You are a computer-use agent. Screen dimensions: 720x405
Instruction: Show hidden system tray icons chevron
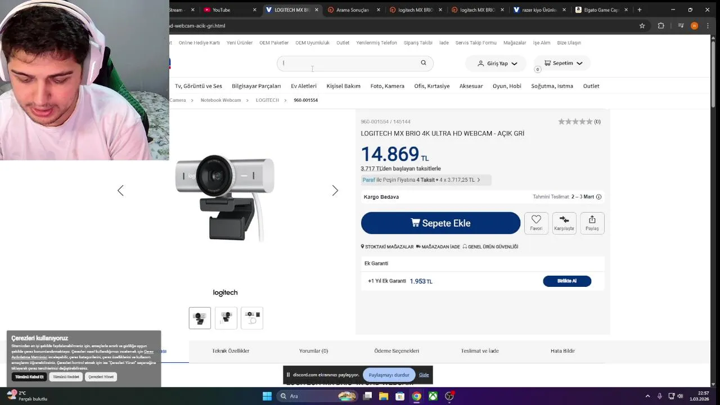pyautogui.click(x=647, y=396)
